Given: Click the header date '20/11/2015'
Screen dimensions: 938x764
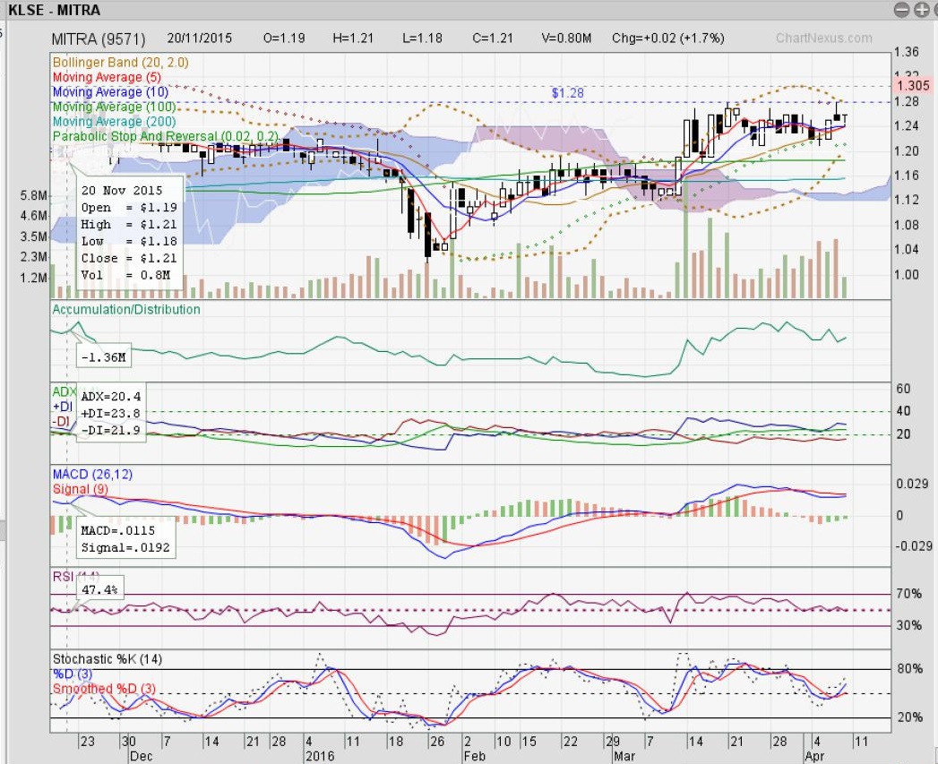Looking at the screenshot, I should coord(199,39).
